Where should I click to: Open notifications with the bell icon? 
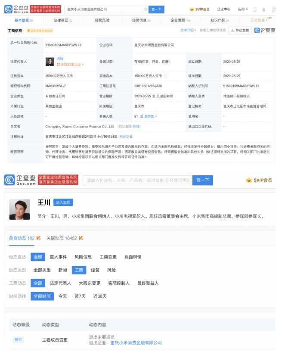pos(264,9)
